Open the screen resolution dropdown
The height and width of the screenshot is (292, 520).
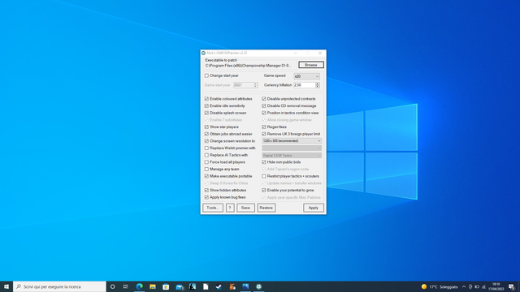[292, 141]
